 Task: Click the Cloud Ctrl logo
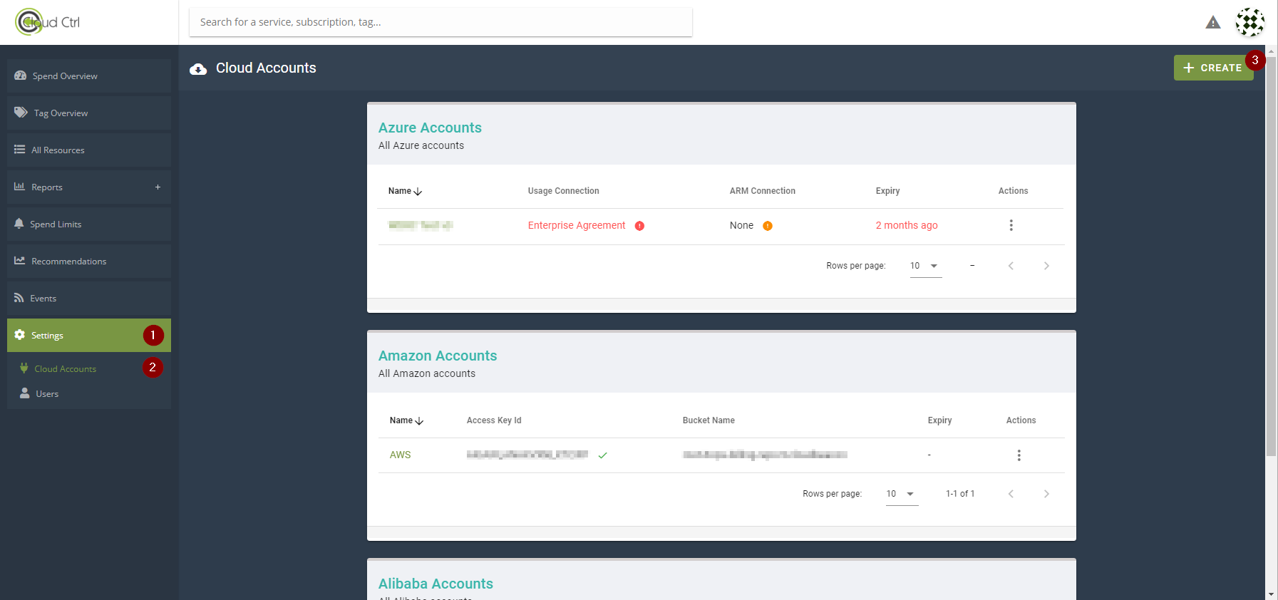tap(48, 22)
